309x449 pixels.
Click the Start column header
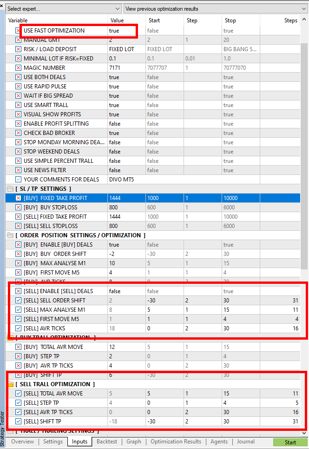click(x=164, y=20)
